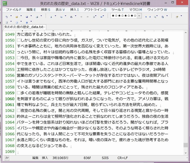Click the magnifying glass search icon

pyautogui.click(x=155, y=17)
